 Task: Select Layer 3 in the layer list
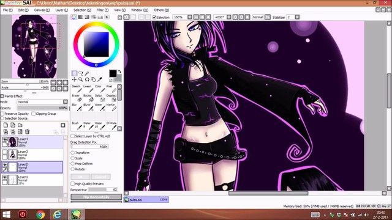(32, 155)
